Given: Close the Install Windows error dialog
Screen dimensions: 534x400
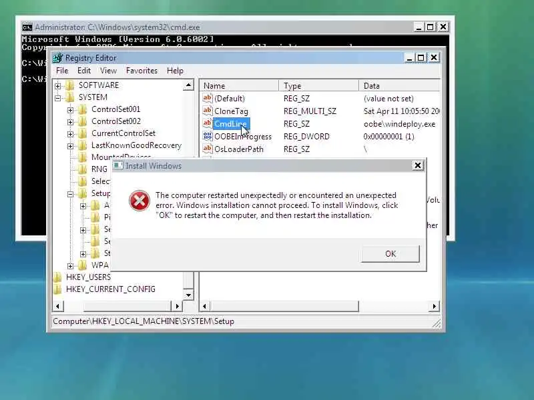Looking at the screenshot, I should coord(418,165).
